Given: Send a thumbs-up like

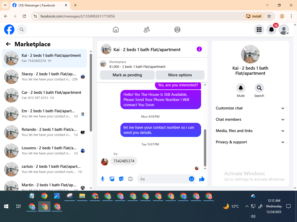Looking at the screenshot, I should click(202, 179).
